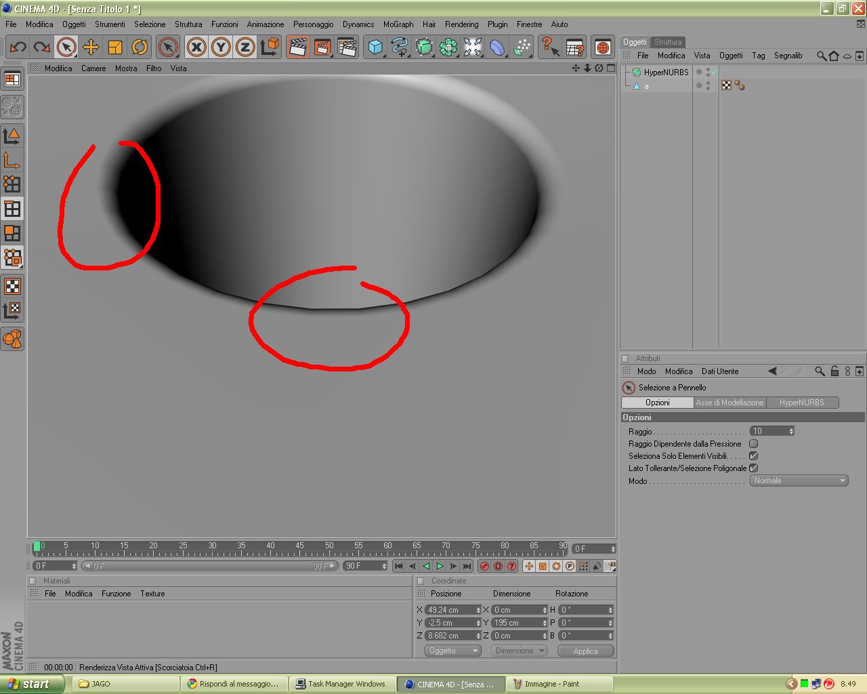
Task: Click the Raggio value stepper arrows
Action: click(791, 431)
